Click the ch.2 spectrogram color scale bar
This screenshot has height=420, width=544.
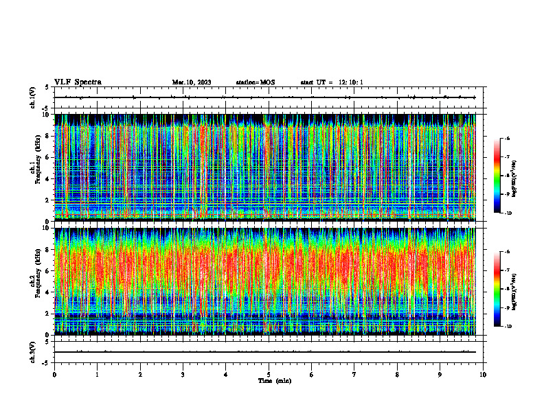[497, 289]
